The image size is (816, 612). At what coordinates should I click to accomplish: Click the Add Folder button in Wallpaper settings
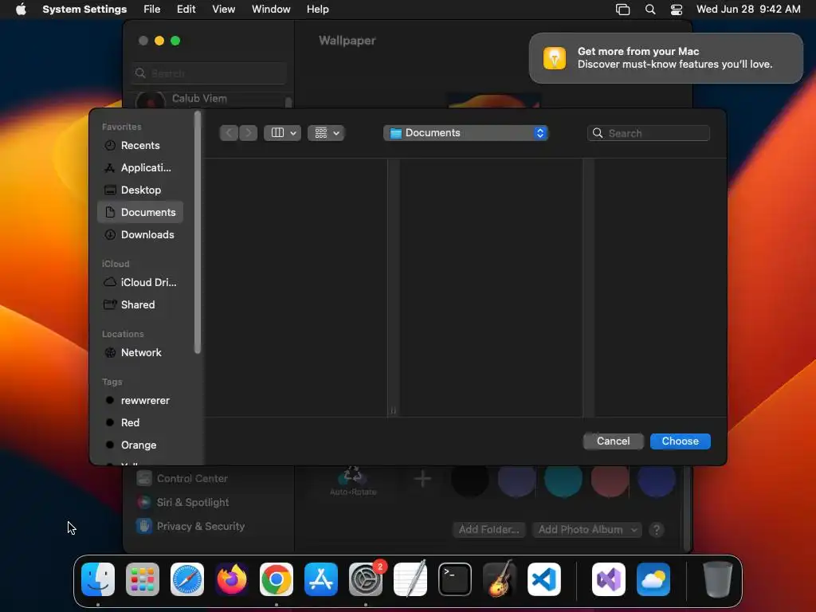(x=488, y=530)
